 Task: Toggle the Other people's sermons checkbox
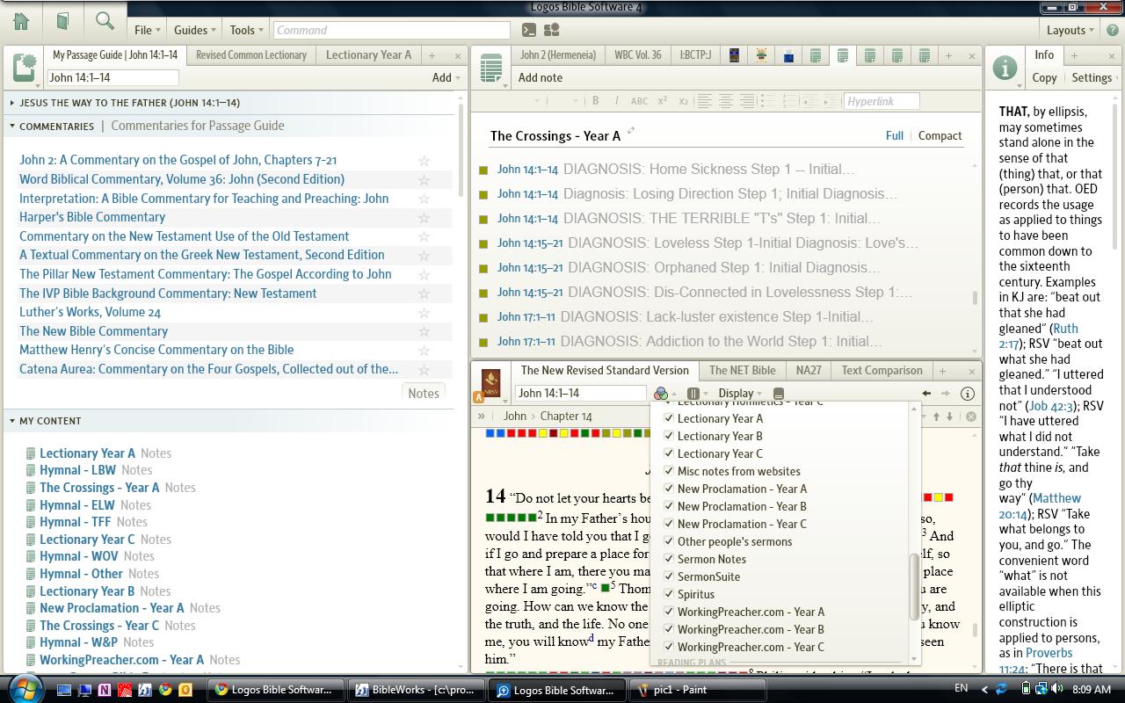tap(669, 541)
